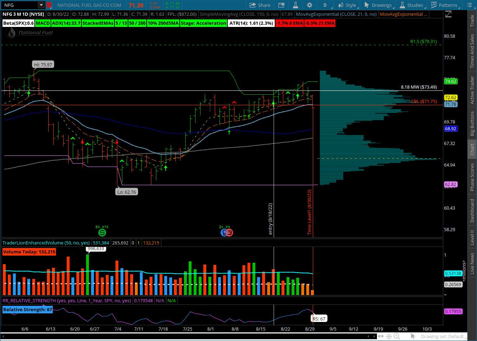Click the SimpleMovingAvg study title
477x341 pixels.
(x=239, y=14)
